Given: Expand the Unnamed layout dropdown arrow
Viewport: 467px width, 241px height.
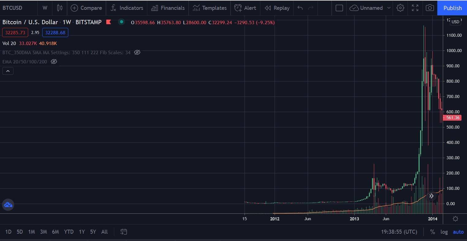Looking at the screenshot, I should (x=389, y=8).
